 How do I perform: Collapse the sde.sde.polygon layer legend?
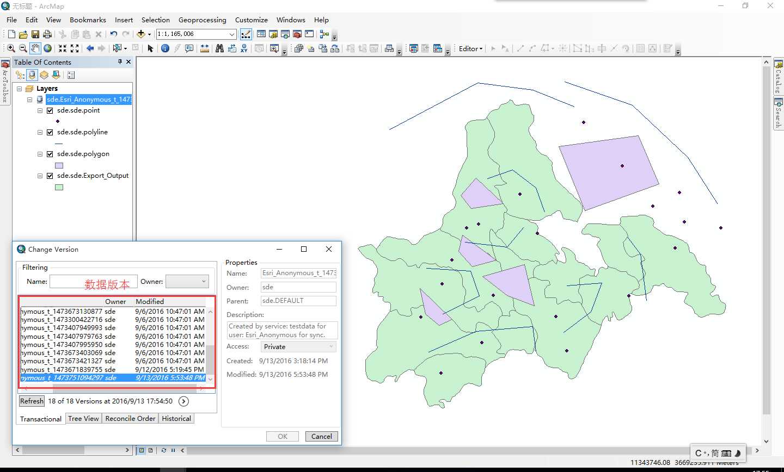tap(40, 154)
